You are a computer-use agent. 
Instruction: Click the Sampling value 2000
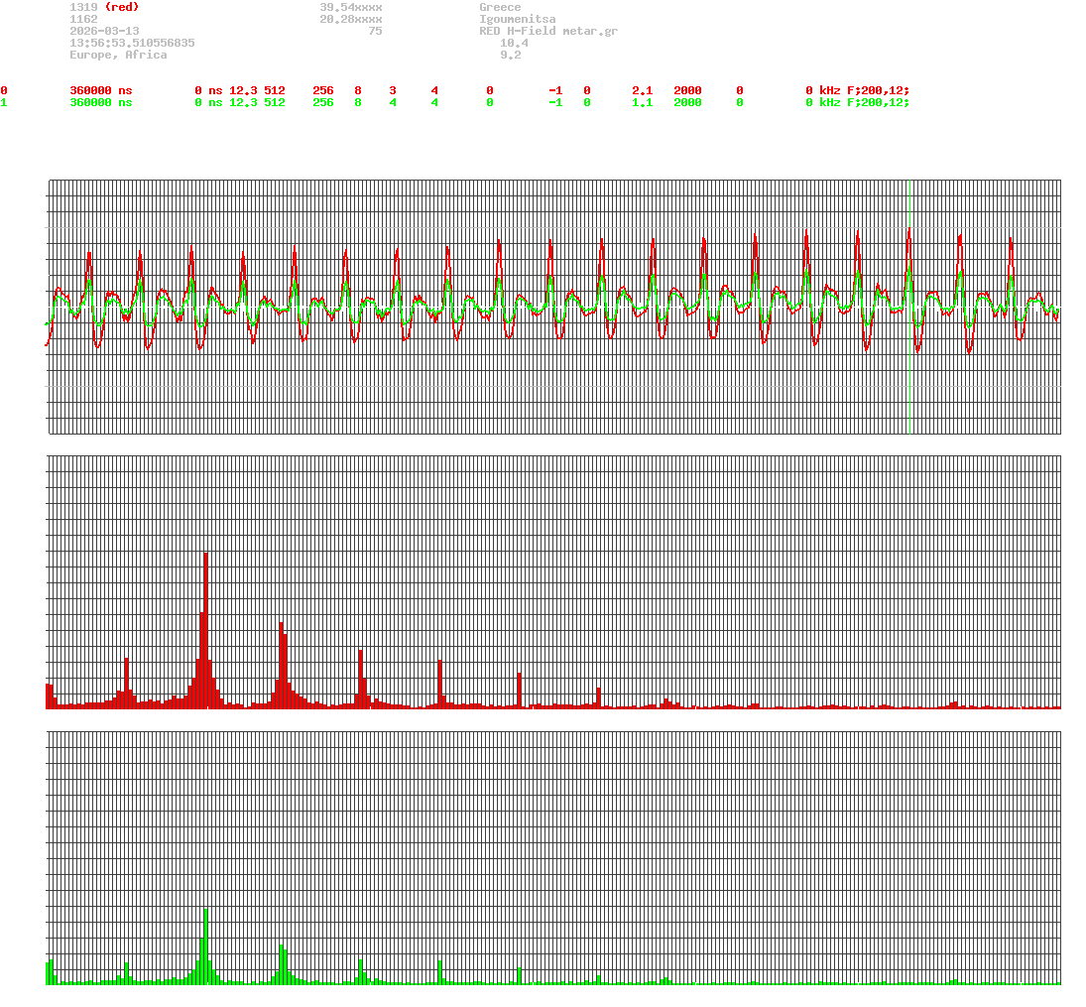(686, 90)
